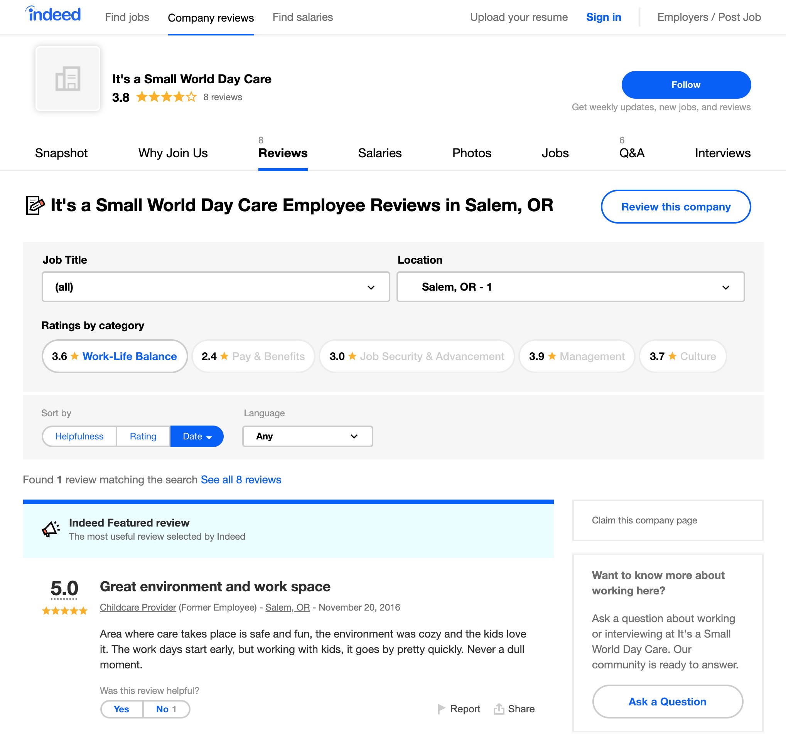Click the five-star rating under 5.0
This screenshot has width=786, height=737.
click(x=64, y=611)
